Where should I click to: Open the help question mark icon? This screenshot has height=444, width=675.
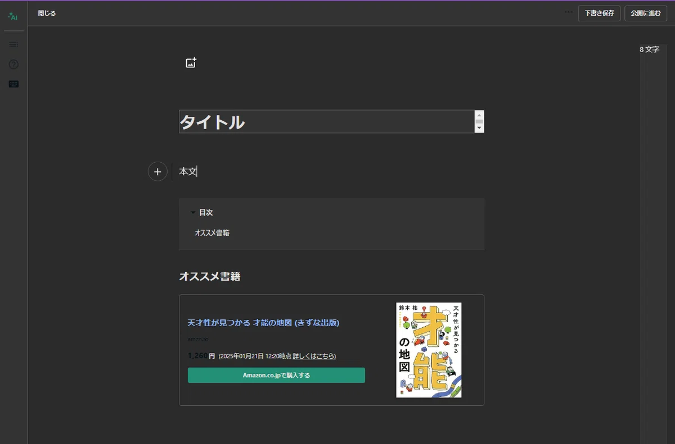pos(13,65)
